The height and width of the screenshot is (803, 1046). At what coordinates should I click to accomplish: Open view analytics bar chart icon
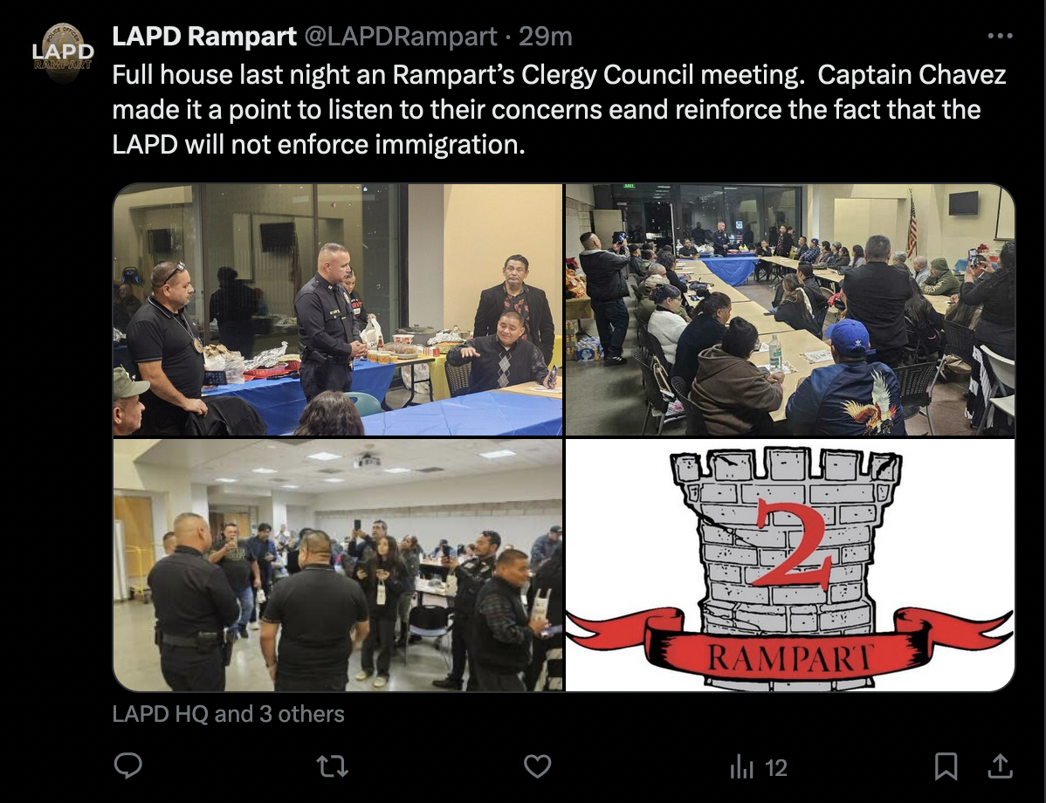pyautogui.click(x=741, y=766)
